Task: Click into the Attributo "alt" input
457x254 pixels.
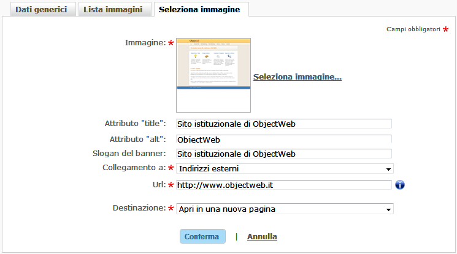Action: 283,140
